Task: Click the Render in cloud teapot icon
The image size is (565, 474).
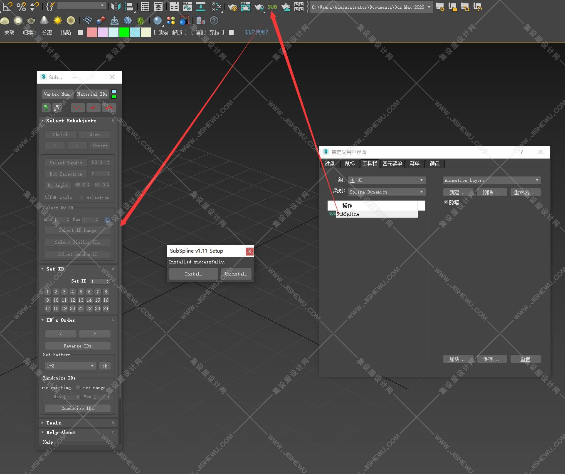Action: click(286, 7)
